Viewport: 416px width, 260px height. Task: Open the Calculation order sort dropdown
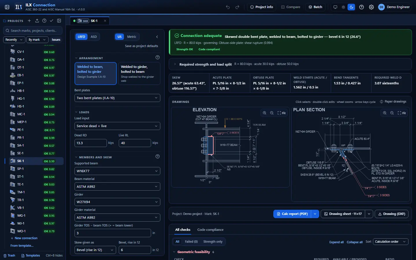pyautogui.click(x=390, y=242)
